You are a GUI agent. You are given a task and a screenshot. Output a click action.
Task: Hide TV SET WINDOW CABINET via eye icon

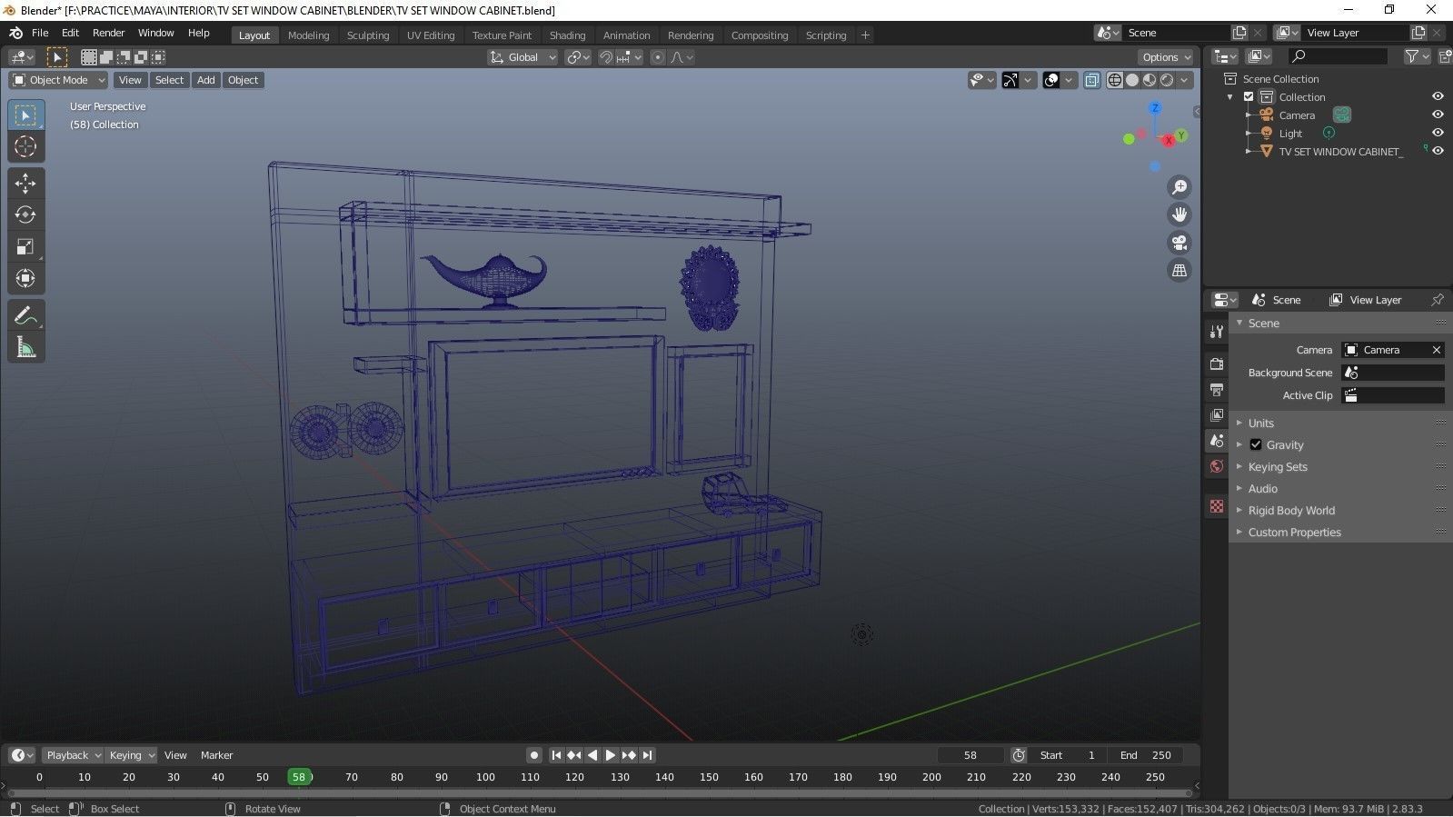(x=1438, y=151)
